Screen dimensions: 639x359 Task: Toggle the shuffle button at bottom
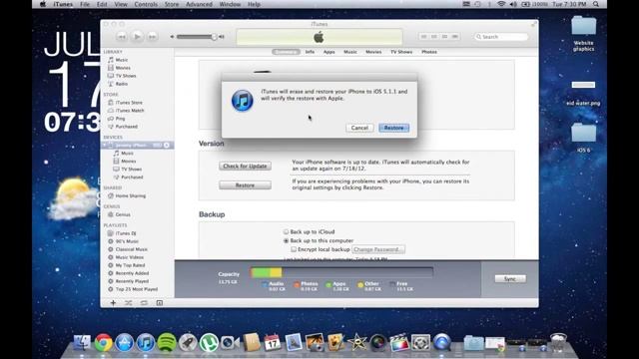[129, 303]
